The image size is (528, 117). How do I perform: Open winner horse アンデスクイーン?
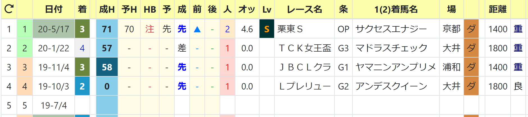point(391,86)
